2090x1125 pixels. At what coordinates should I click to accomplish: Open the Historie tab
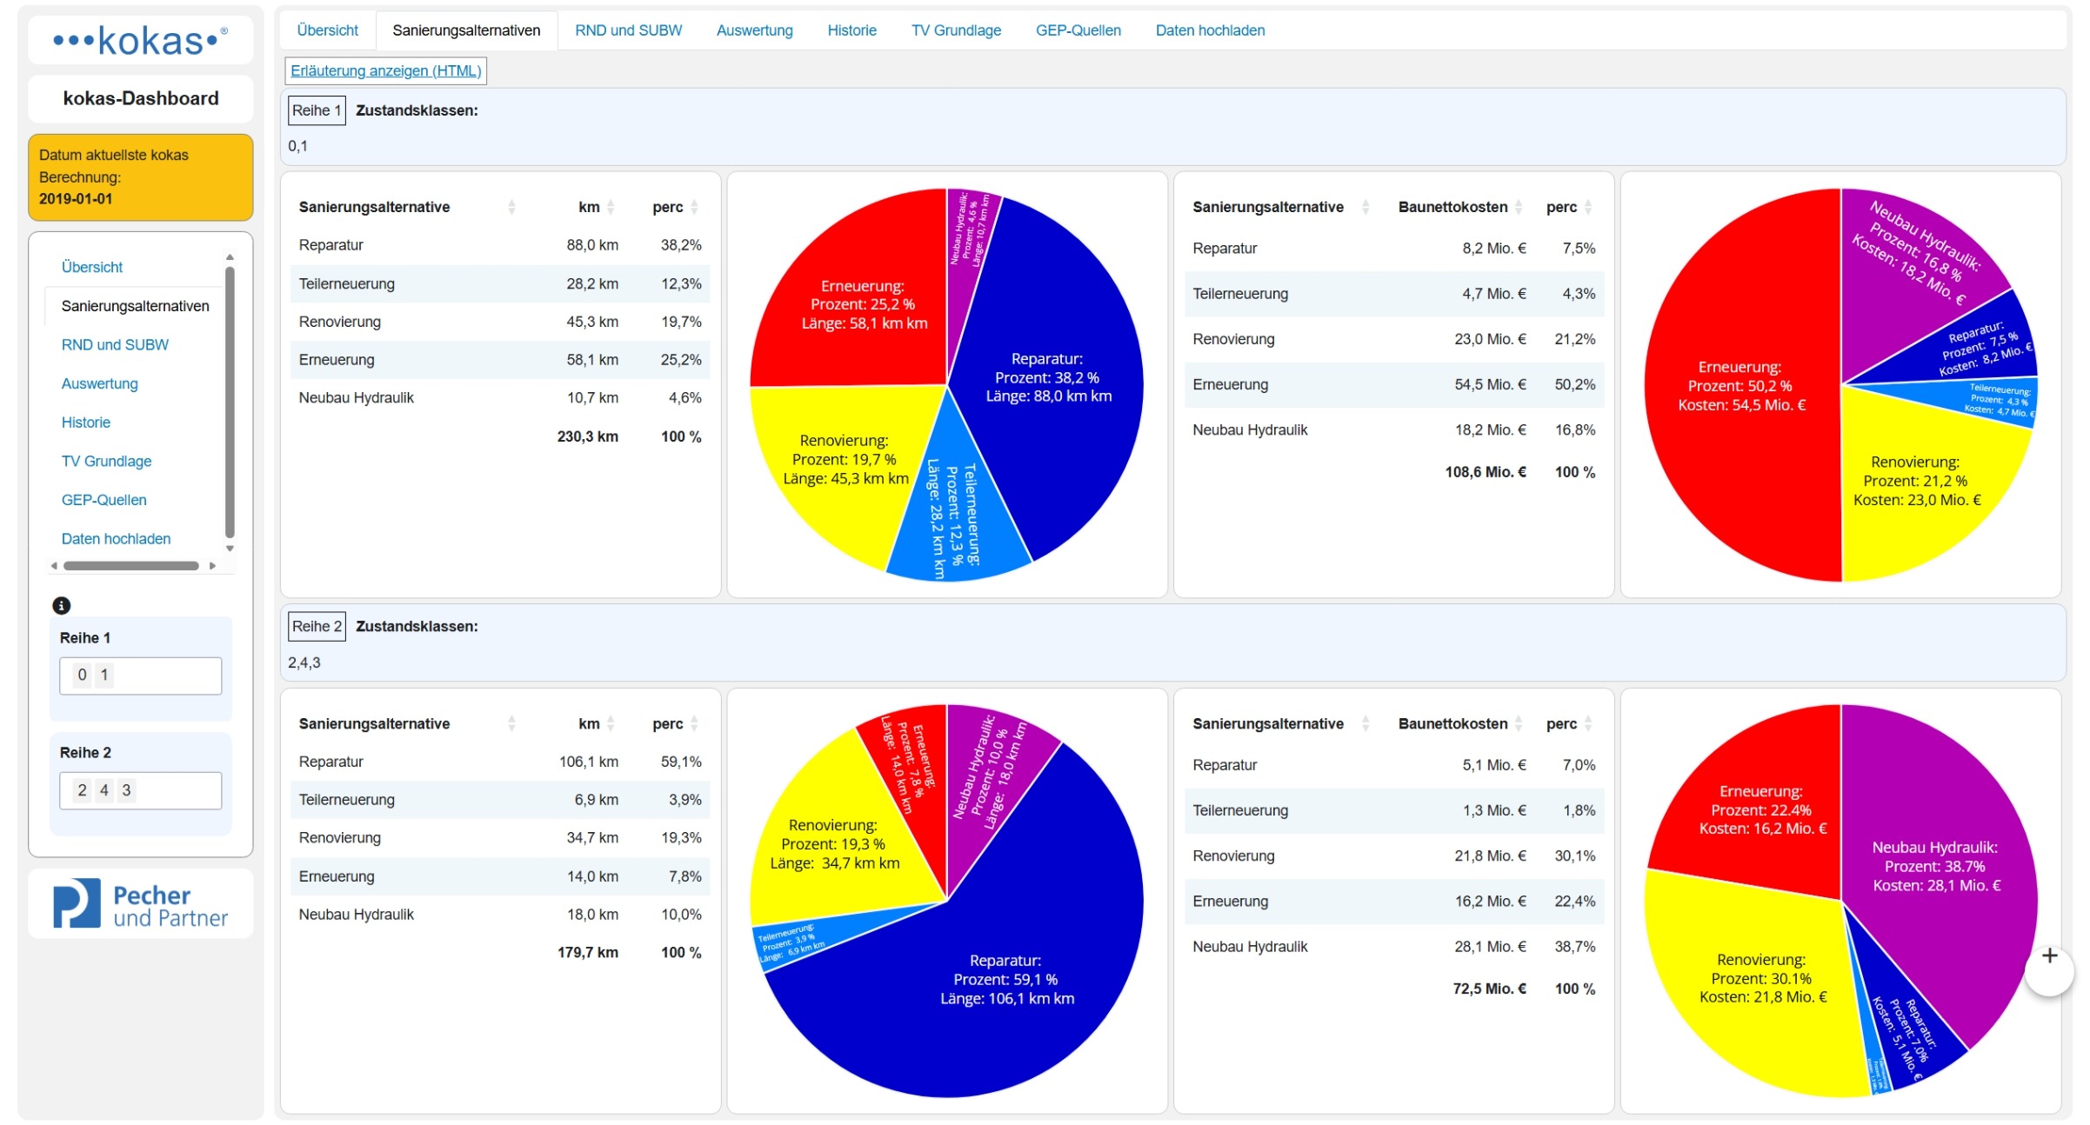851,30
